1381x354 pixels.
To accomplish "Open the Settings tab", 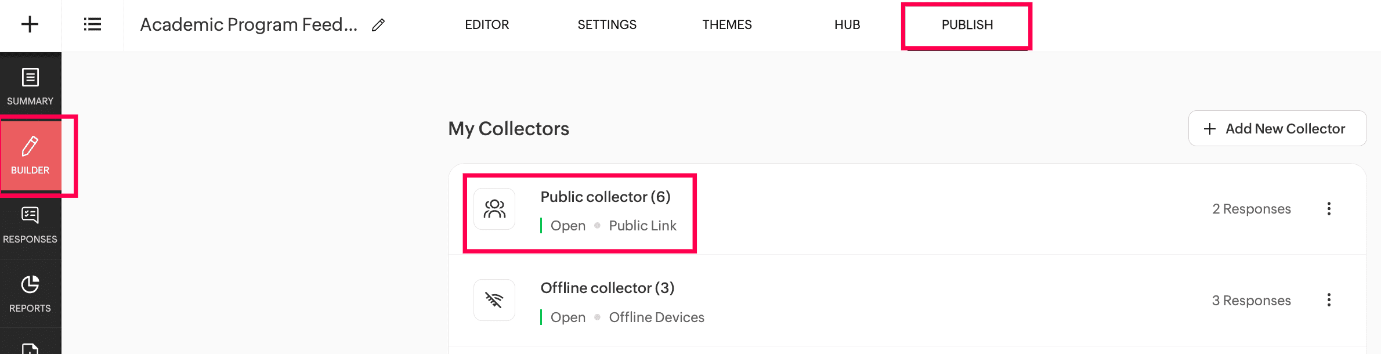I will click(x=607, y=25).
